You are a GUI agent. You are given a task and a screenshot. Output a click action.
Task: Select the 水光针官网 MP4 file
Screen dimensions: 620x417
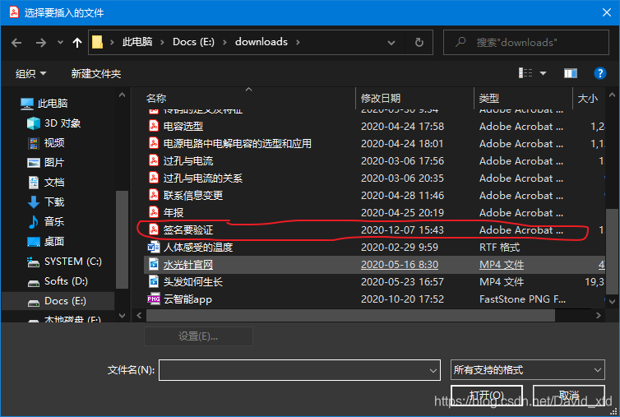(x=188, y=264)
